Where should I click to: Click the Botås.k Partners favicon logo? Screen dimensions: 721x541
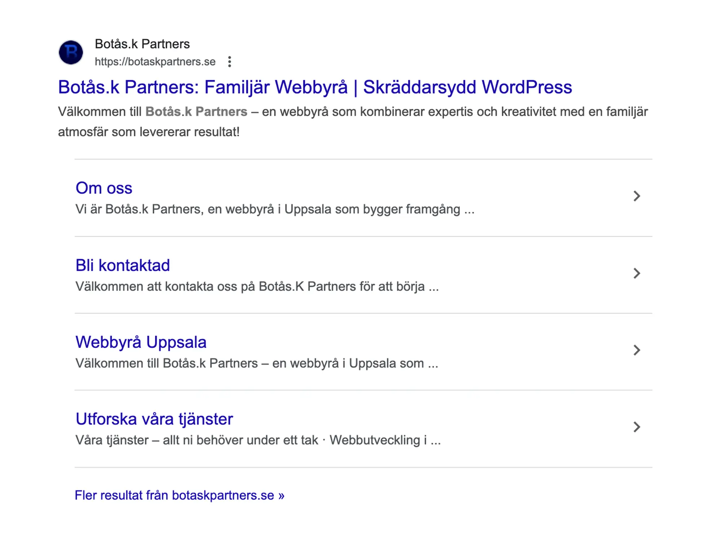click(71, 52)
